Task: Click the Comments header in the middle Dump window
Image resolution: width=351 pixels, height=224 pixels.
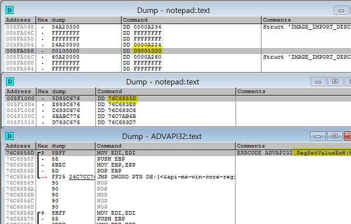Action: coord(294,91)
